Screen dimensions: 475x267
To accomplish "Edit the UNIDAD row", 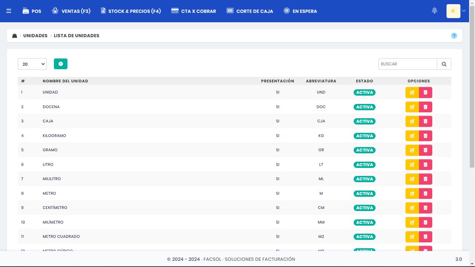I will click(x=412, y=92).
